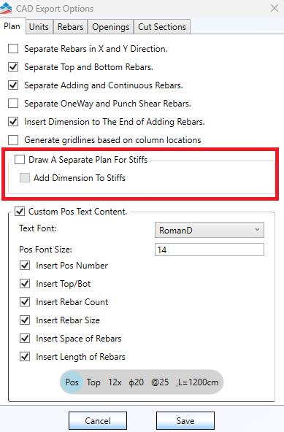Click the highlighted Pos preview segment

72,382
